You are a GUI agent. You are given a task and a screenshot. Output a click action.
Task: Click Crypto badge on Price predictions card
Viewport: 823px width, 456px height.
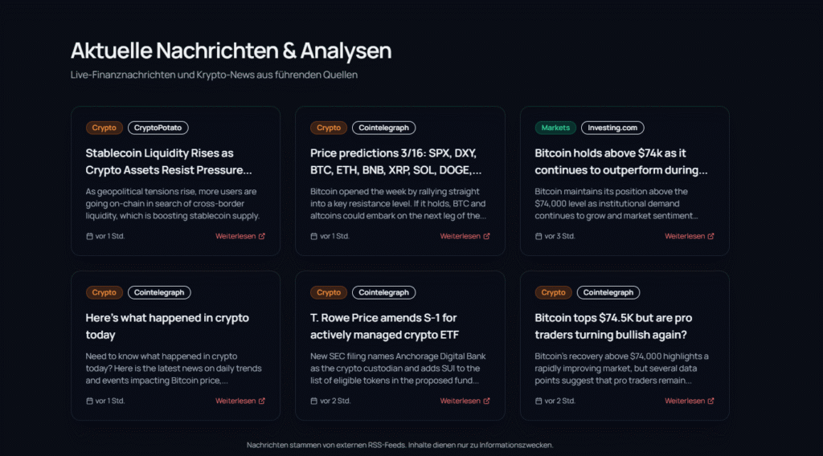click(x=329, y=128)
